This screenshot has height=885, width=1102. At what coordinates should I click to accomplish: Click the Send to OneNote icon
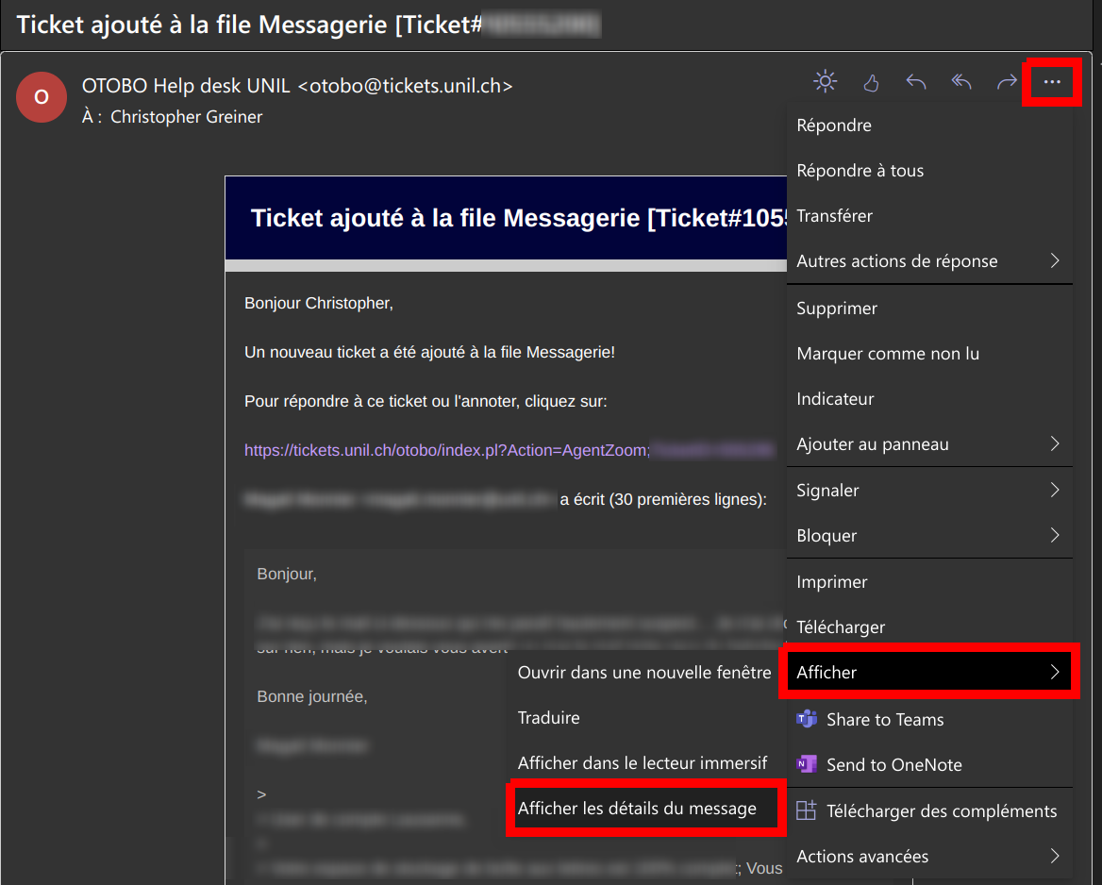[807, 764]
